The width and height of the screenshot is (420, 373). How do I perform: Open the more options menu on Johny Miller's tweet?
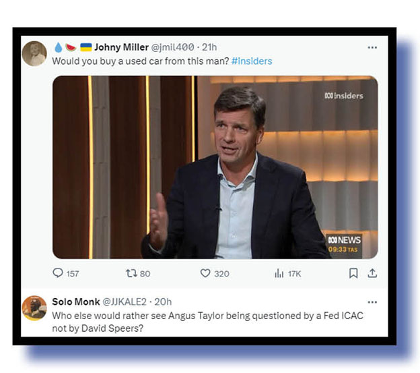point(372,48)
